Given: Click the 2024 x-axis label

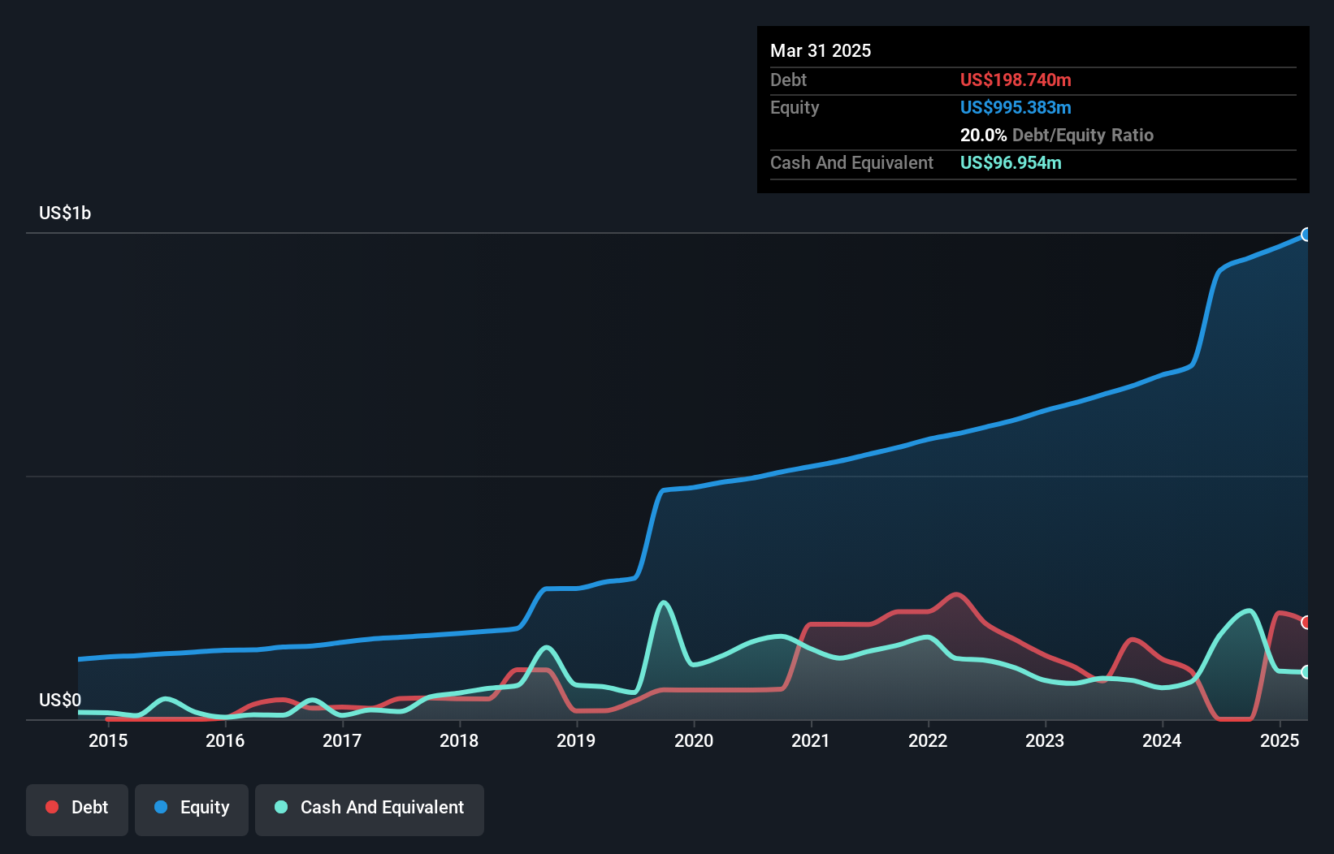Looking at the screenshot, I should pos(1162,740).
